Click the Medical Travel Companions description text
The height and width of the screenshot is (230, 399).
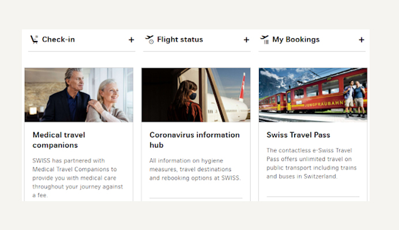pos(78,178)
